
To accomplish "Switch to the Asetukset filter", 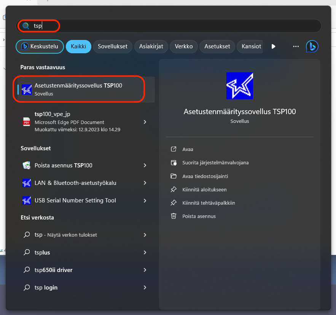I will tap(217, 46).
